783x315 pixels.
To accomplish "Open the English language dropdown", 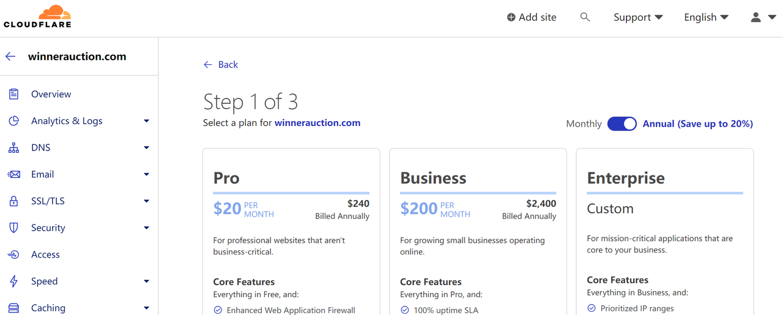I will point(706,17).
